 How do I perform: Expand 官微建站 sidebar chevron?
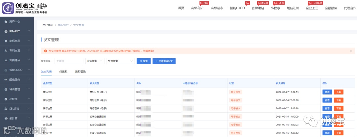[29, 60]
